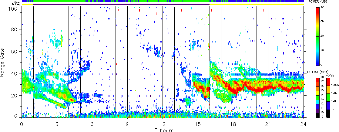Select the 21 tick label on the UT hours axis

[268, 124]
